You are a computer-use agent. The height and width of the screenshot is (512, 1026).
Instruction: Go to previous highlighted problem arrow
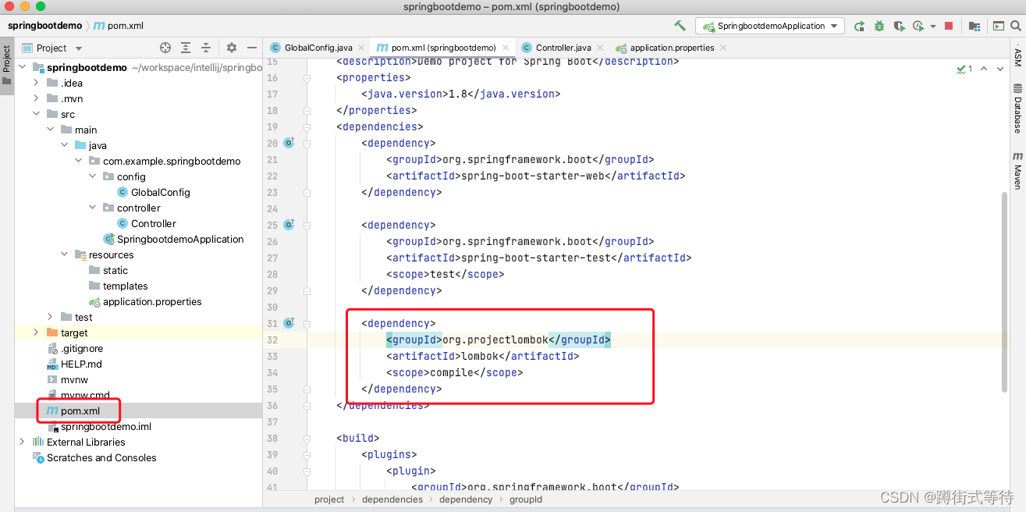coord(983,69)
